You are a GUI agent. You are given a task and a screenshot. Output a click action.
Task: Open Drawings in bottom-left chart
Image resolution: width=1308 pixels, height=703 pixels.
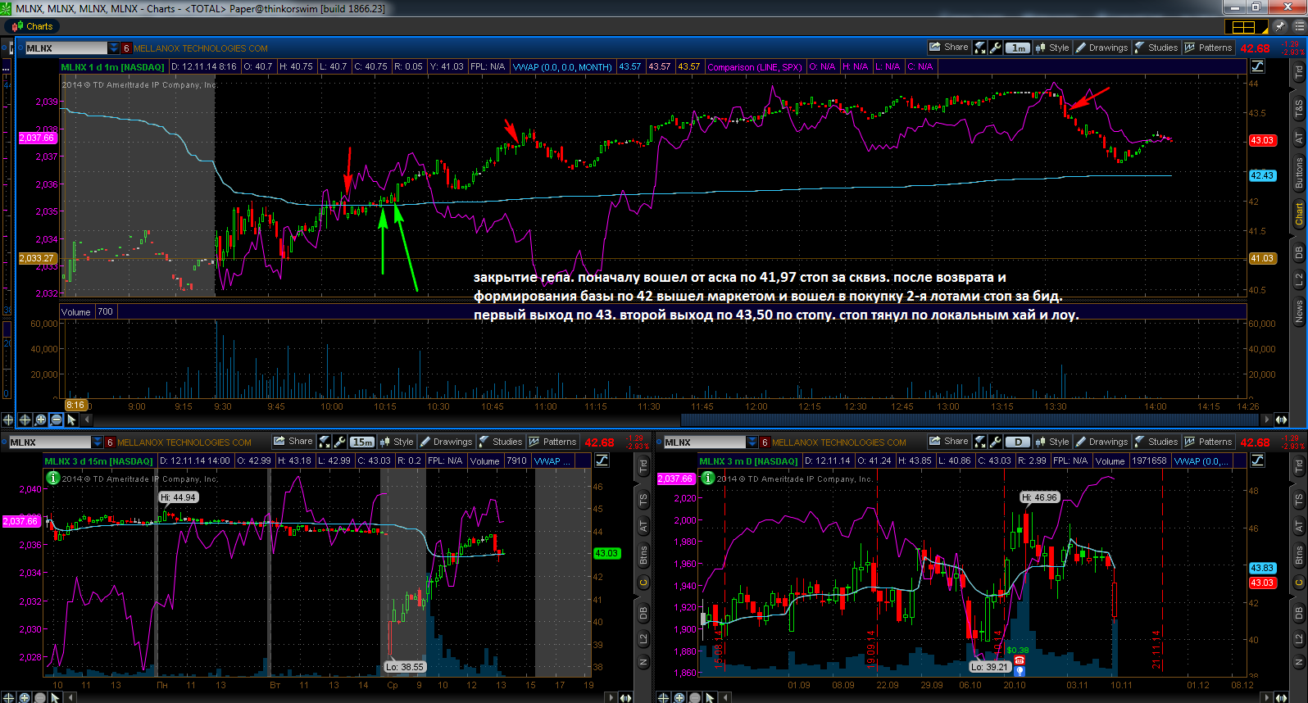point(446,442)
